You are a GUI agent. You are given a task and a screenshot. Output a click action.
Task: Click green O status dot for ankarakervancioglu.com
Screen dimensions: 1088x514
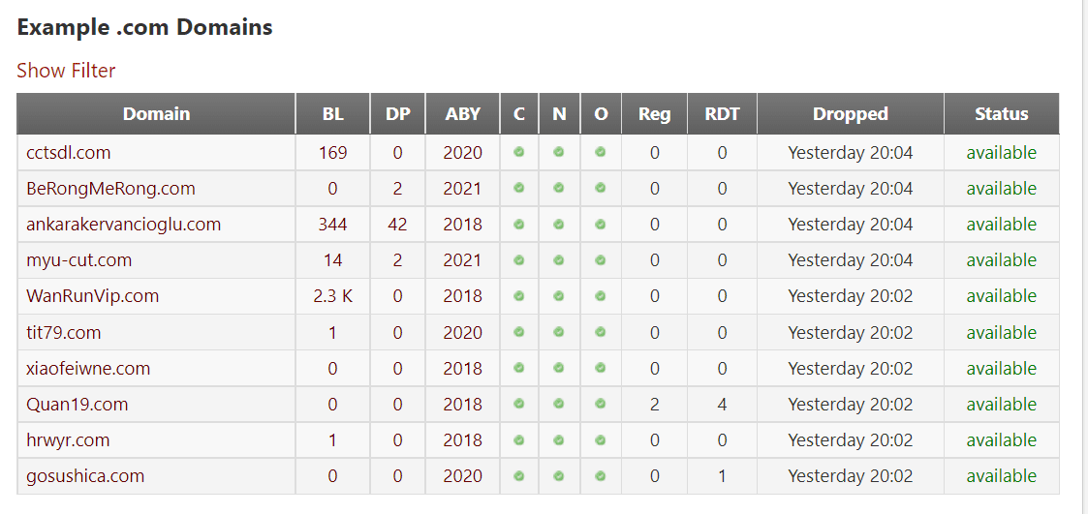[x=601, y=224]
